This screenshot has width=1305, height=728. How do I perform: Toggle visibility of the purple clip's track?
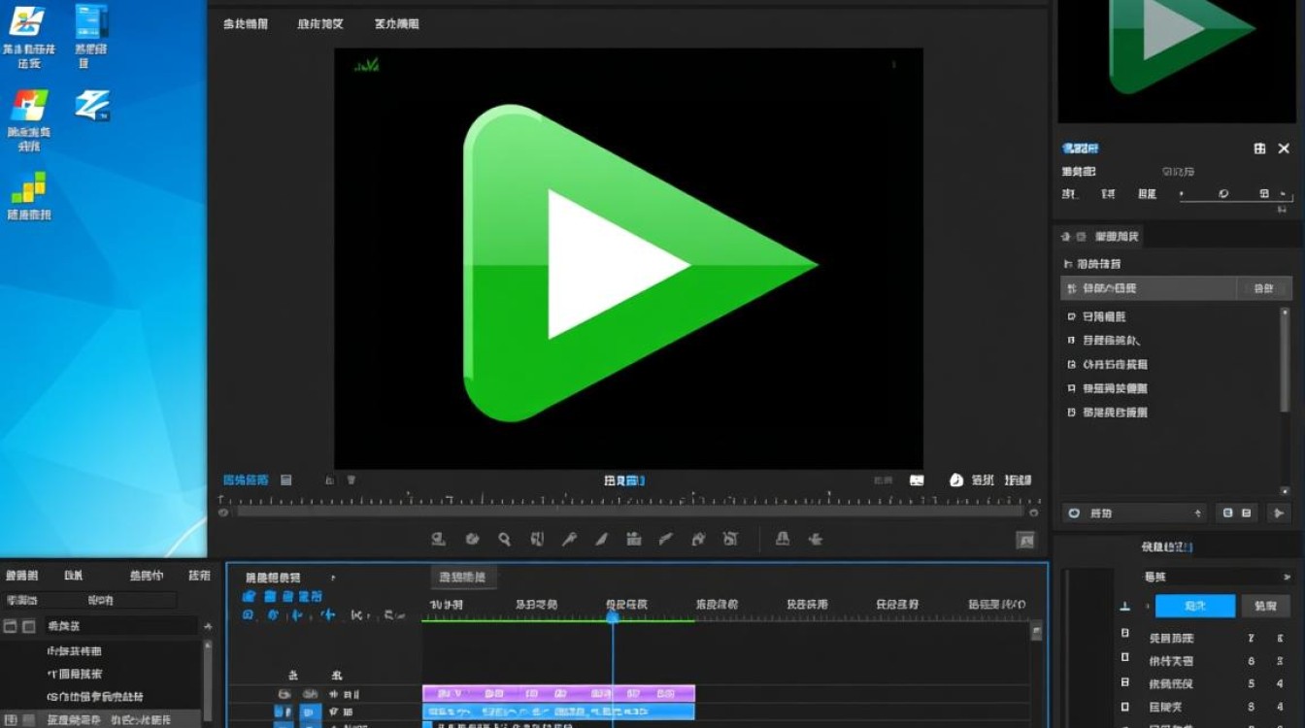284,694
